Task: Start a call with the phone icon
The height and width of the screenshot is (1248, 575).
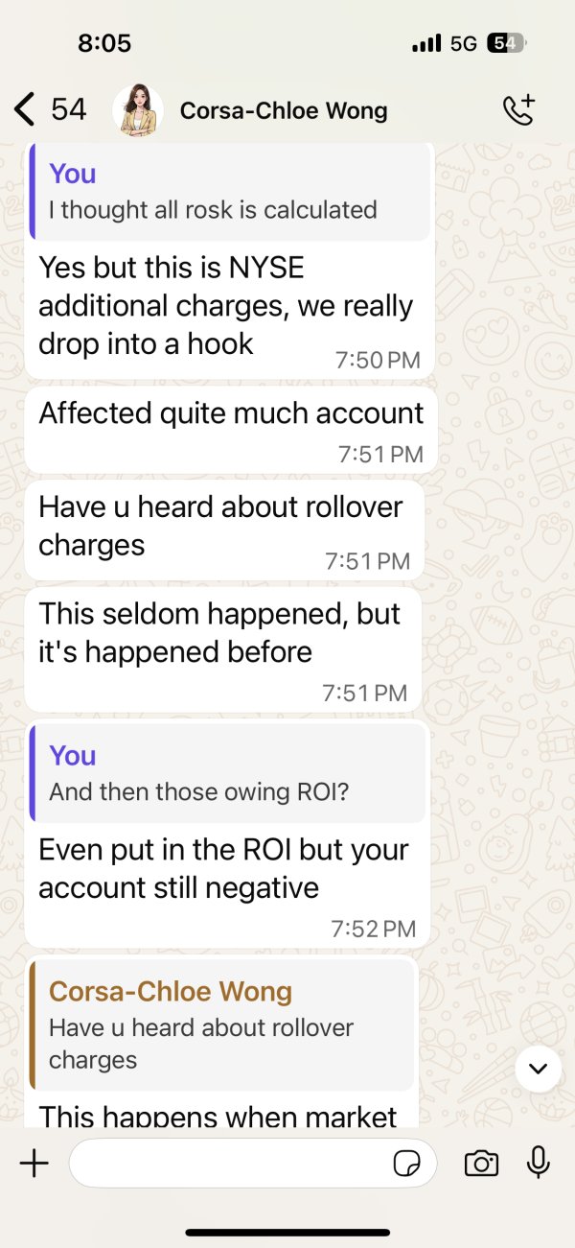Action: tap(518, 110)
